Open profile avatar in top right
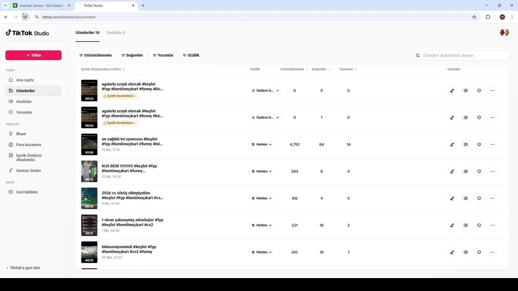The width and height of the screenshot is (518, 291). 504,33
